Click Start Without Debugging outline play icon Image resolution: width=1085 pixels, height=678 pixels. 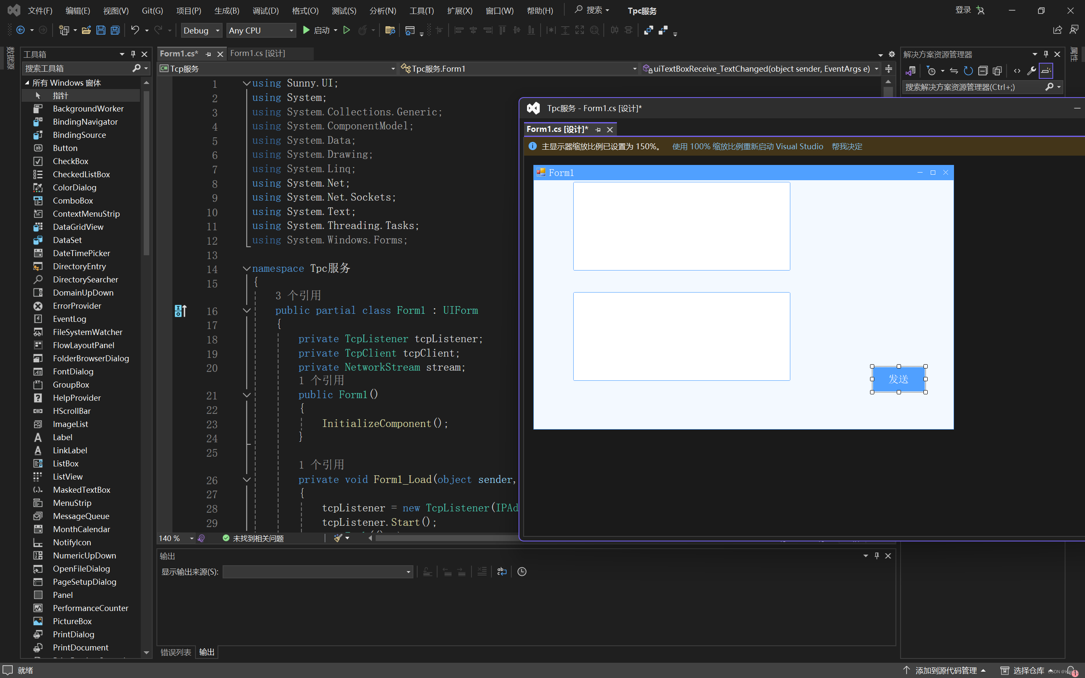(x=346, y=30)
